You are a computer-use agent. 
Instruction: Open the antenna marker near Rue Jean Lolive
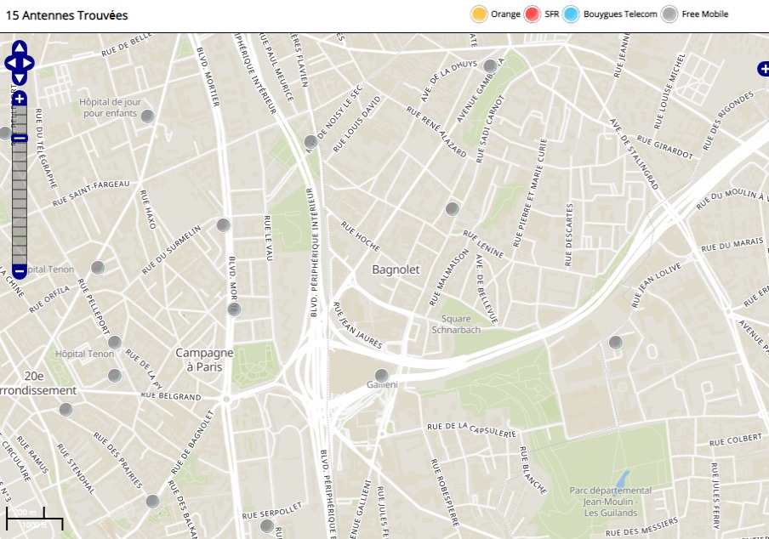[616, 343]
